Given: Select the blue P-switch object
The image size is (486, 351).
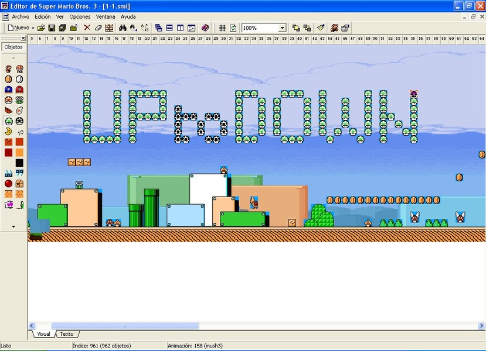Looking at the screenshot, I should coord(9,90).
